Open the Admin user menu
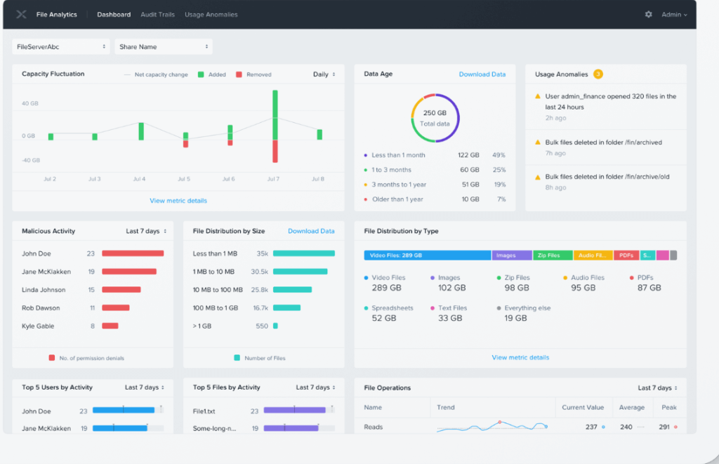The image size is (719, 464). coord(674,15)
